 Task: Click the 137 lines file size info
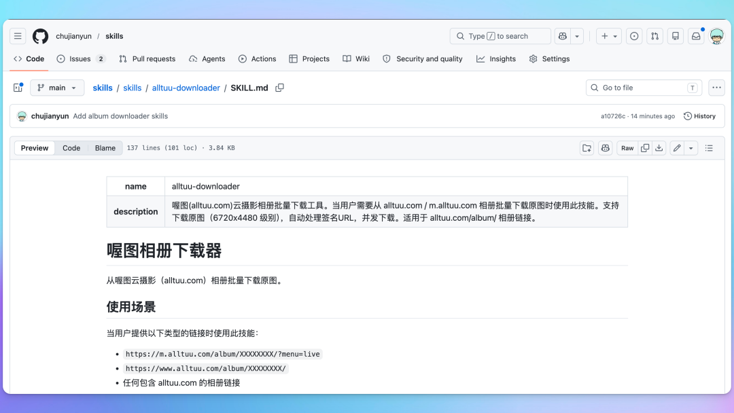click(x=181, y=148)
